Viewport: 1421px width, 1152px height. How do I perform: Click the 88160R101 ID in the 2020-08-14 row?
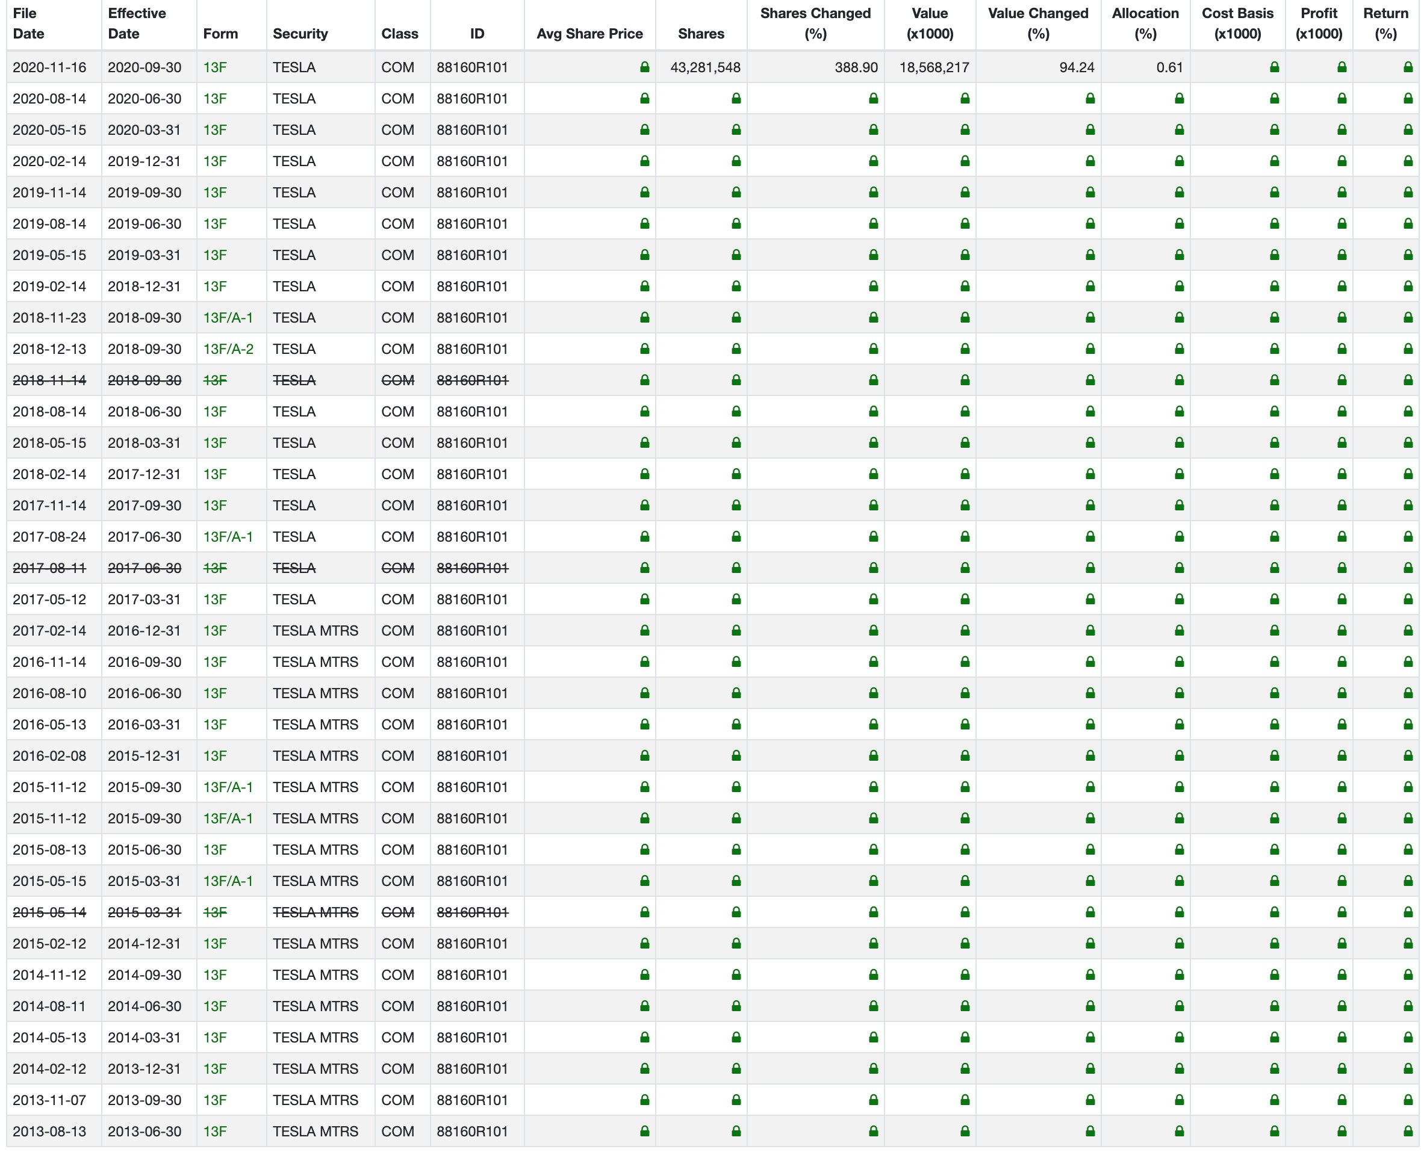[x=472, y=98]
